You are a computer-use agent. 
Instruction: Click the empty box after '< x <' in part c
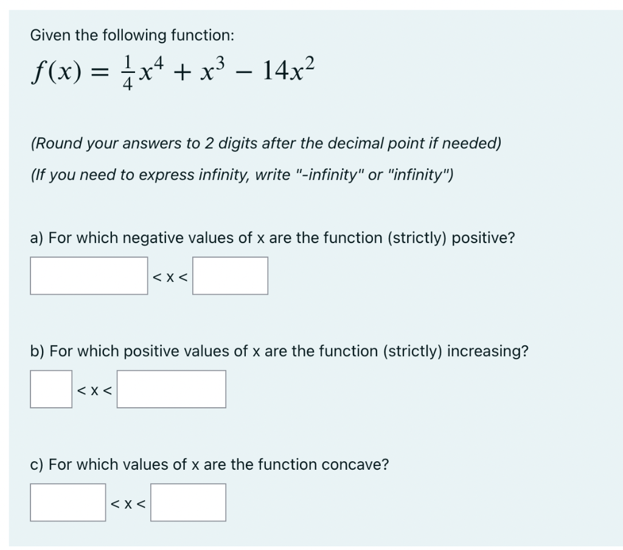(x=188, y=503)
